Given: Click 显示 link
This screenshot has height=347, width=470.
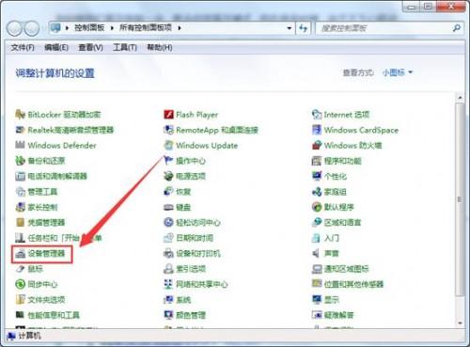Looking at the screenshot, I should [332, 300].
